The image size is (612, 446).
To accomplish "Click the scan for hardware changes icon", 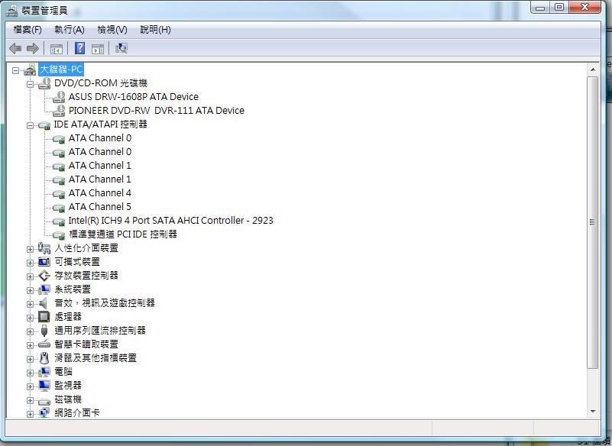I will (x=121, y=48).
